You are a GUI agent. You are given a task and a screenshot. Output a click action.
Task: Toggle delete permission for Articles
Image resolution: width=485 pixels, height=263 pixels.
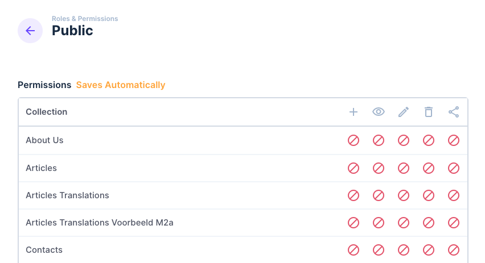point(429,168)
